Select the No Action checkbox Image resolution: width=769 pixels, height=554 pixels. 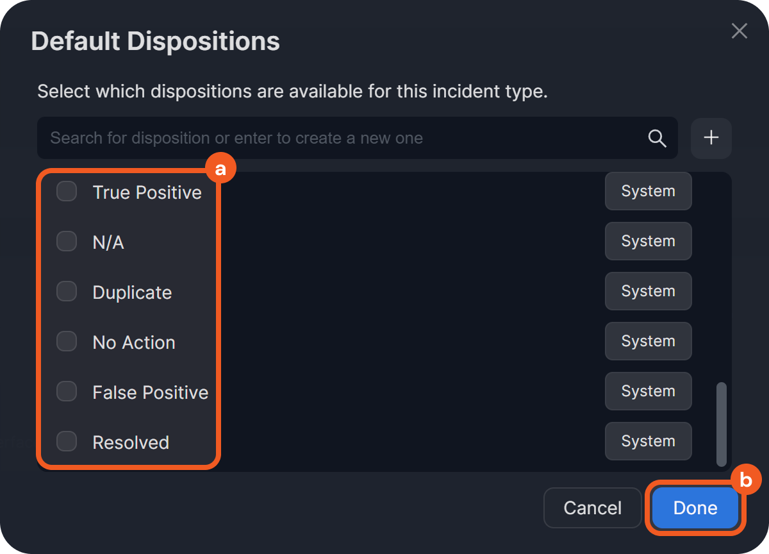click(67, 342)
